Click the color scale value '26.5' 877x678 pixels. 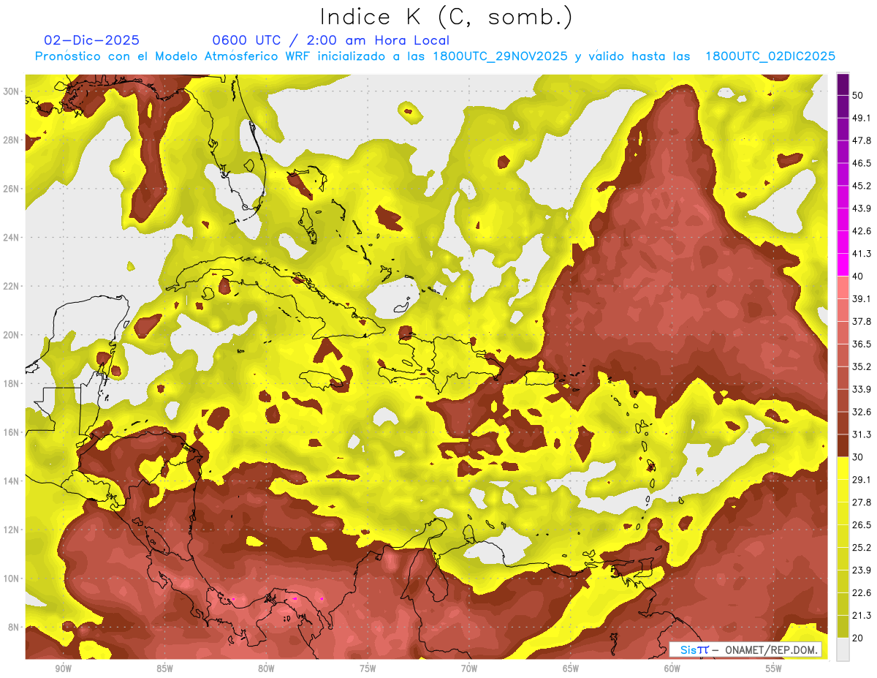click(x=861, y=525)
